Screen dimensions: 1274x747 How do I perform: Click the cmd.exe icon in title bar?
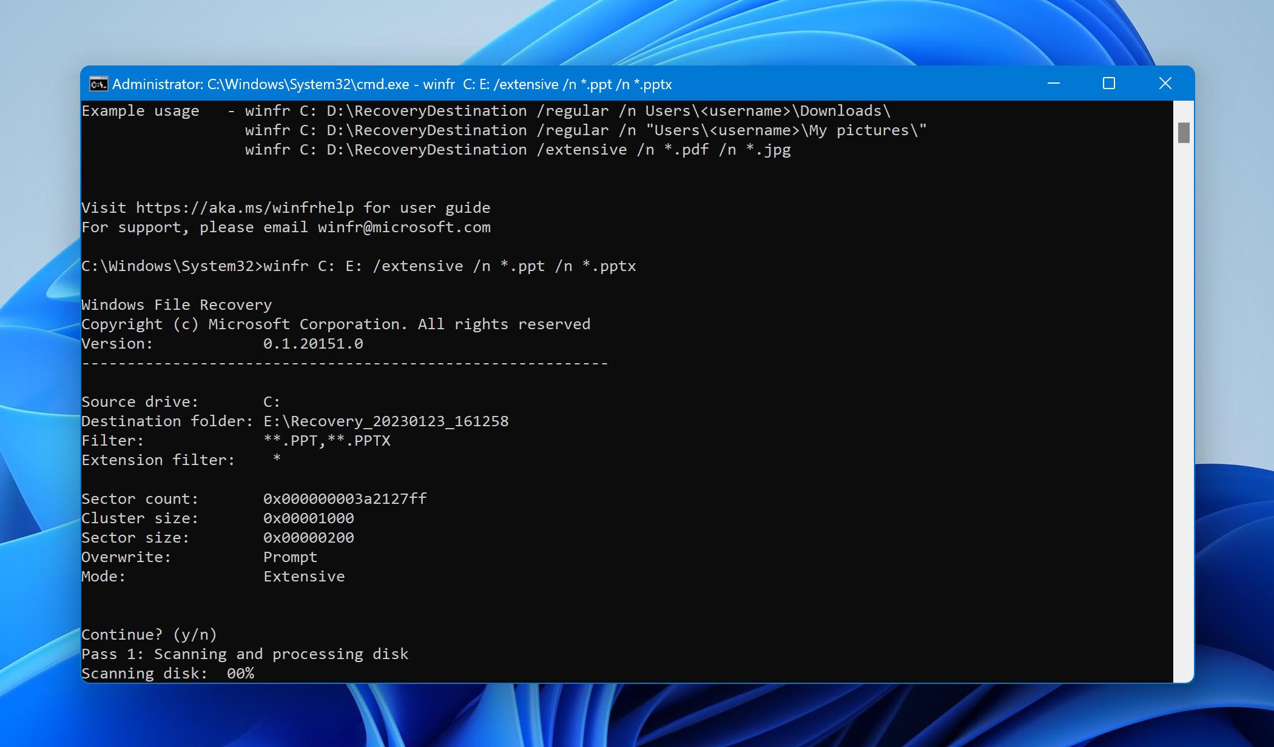(98, 84)
